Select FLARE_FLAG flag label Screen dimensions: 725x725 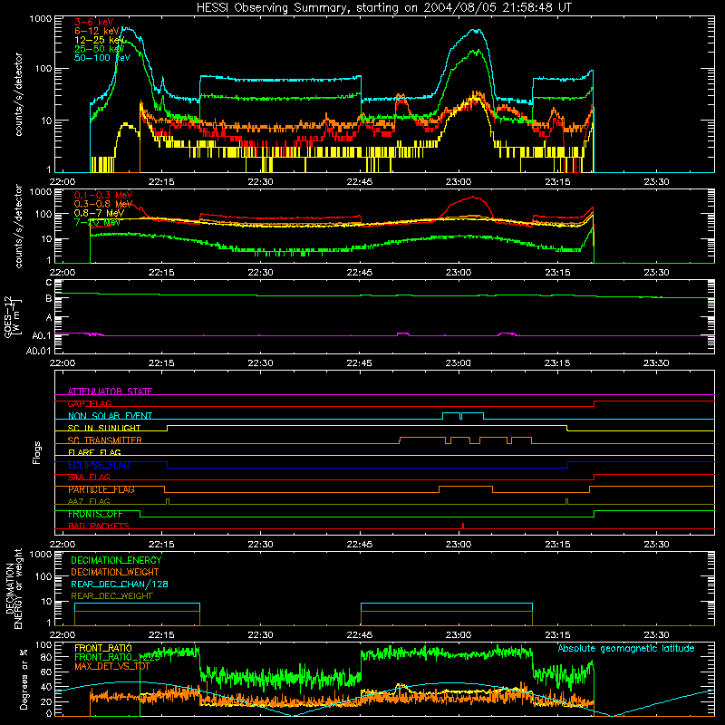[x=94, y=452]
